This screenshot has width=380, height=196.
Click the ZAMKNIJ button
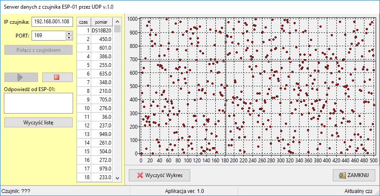354,175
